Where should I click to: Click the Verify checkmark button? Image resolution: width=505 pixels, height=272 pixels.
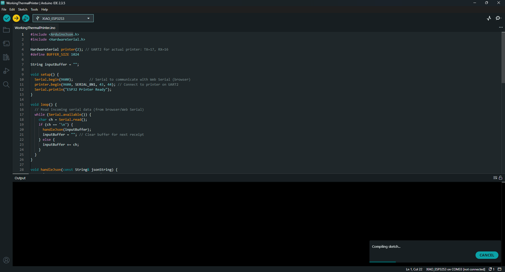tap(6, 18)
